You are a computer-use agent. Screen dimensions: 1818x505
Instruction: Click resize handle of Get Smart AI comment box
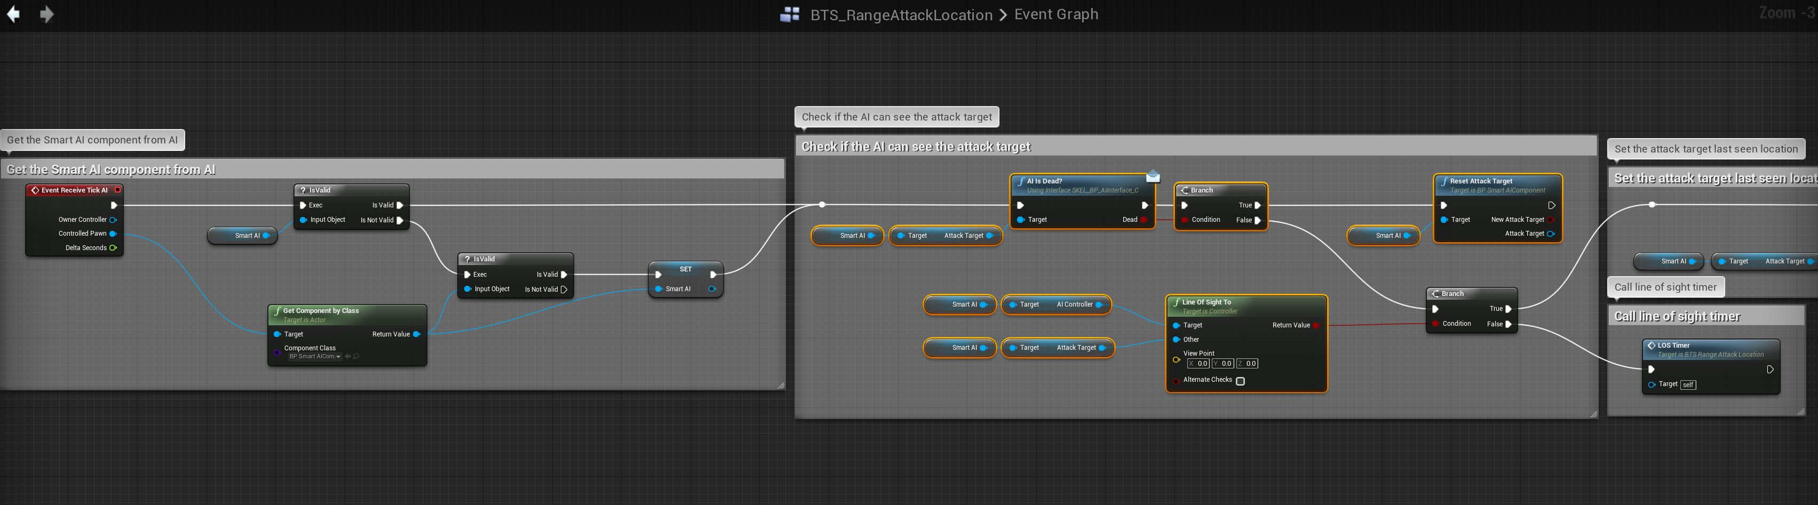(781, 385)
